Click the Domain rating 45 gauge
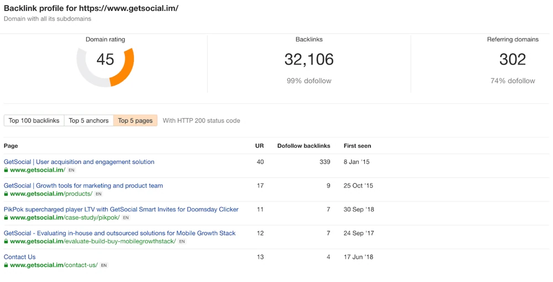The height and width of the screenshot is (282, 553). [105, 67]
